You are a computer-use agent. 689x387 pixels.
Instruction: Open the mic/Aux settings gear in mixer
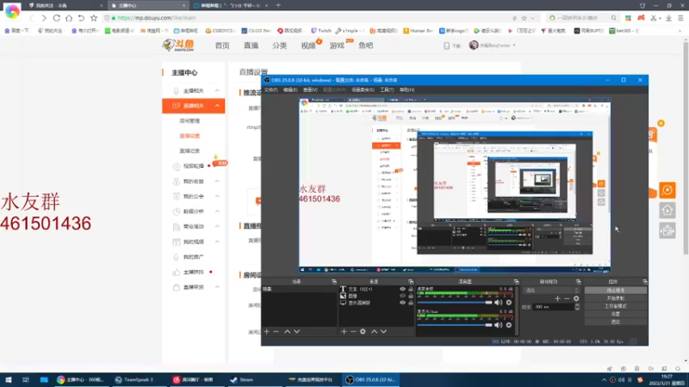(509, 325)
